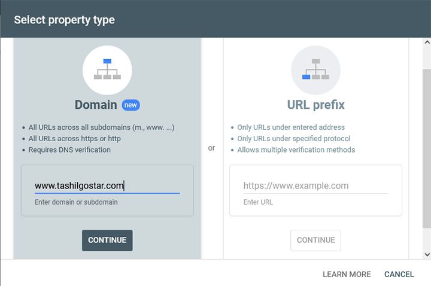Image resolution: width=431 pixels, height=286 pixels.
Task: Click the "Select property type" dialog title
Action: [x=64, y=20]
